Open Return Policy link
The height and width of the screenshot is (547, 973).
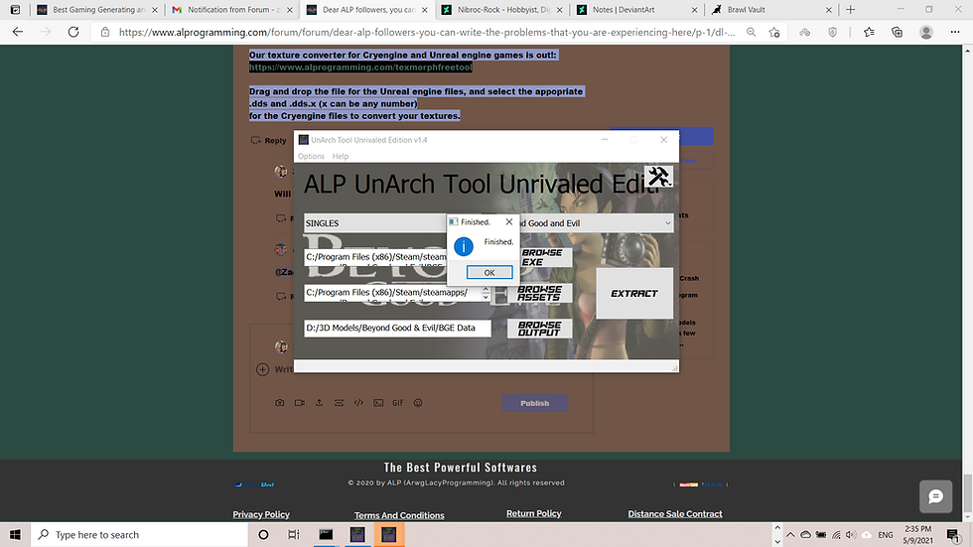[534, 513]
